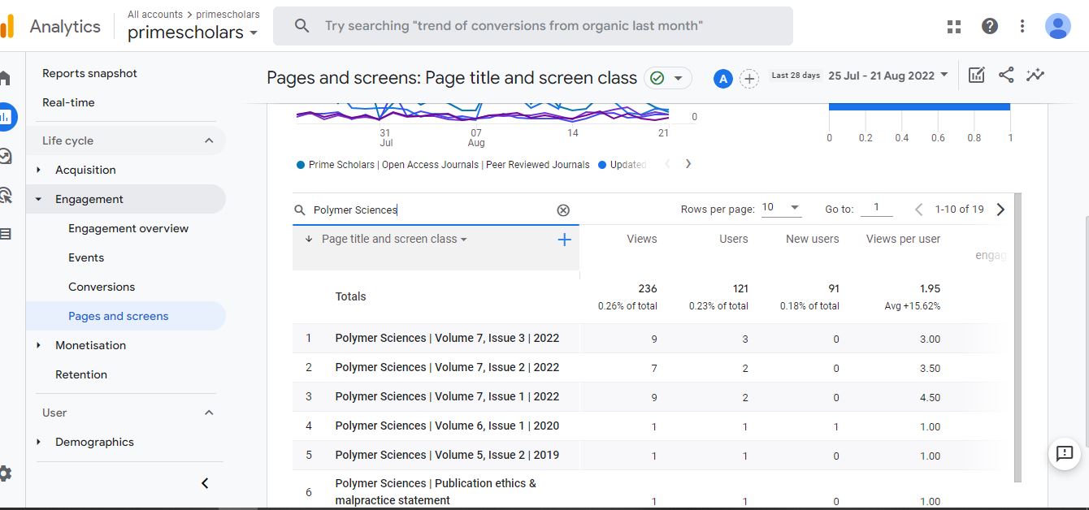1089x510 pixels.
Task: Open the three-dot more options menu
Action: [x=1022, y=26]
